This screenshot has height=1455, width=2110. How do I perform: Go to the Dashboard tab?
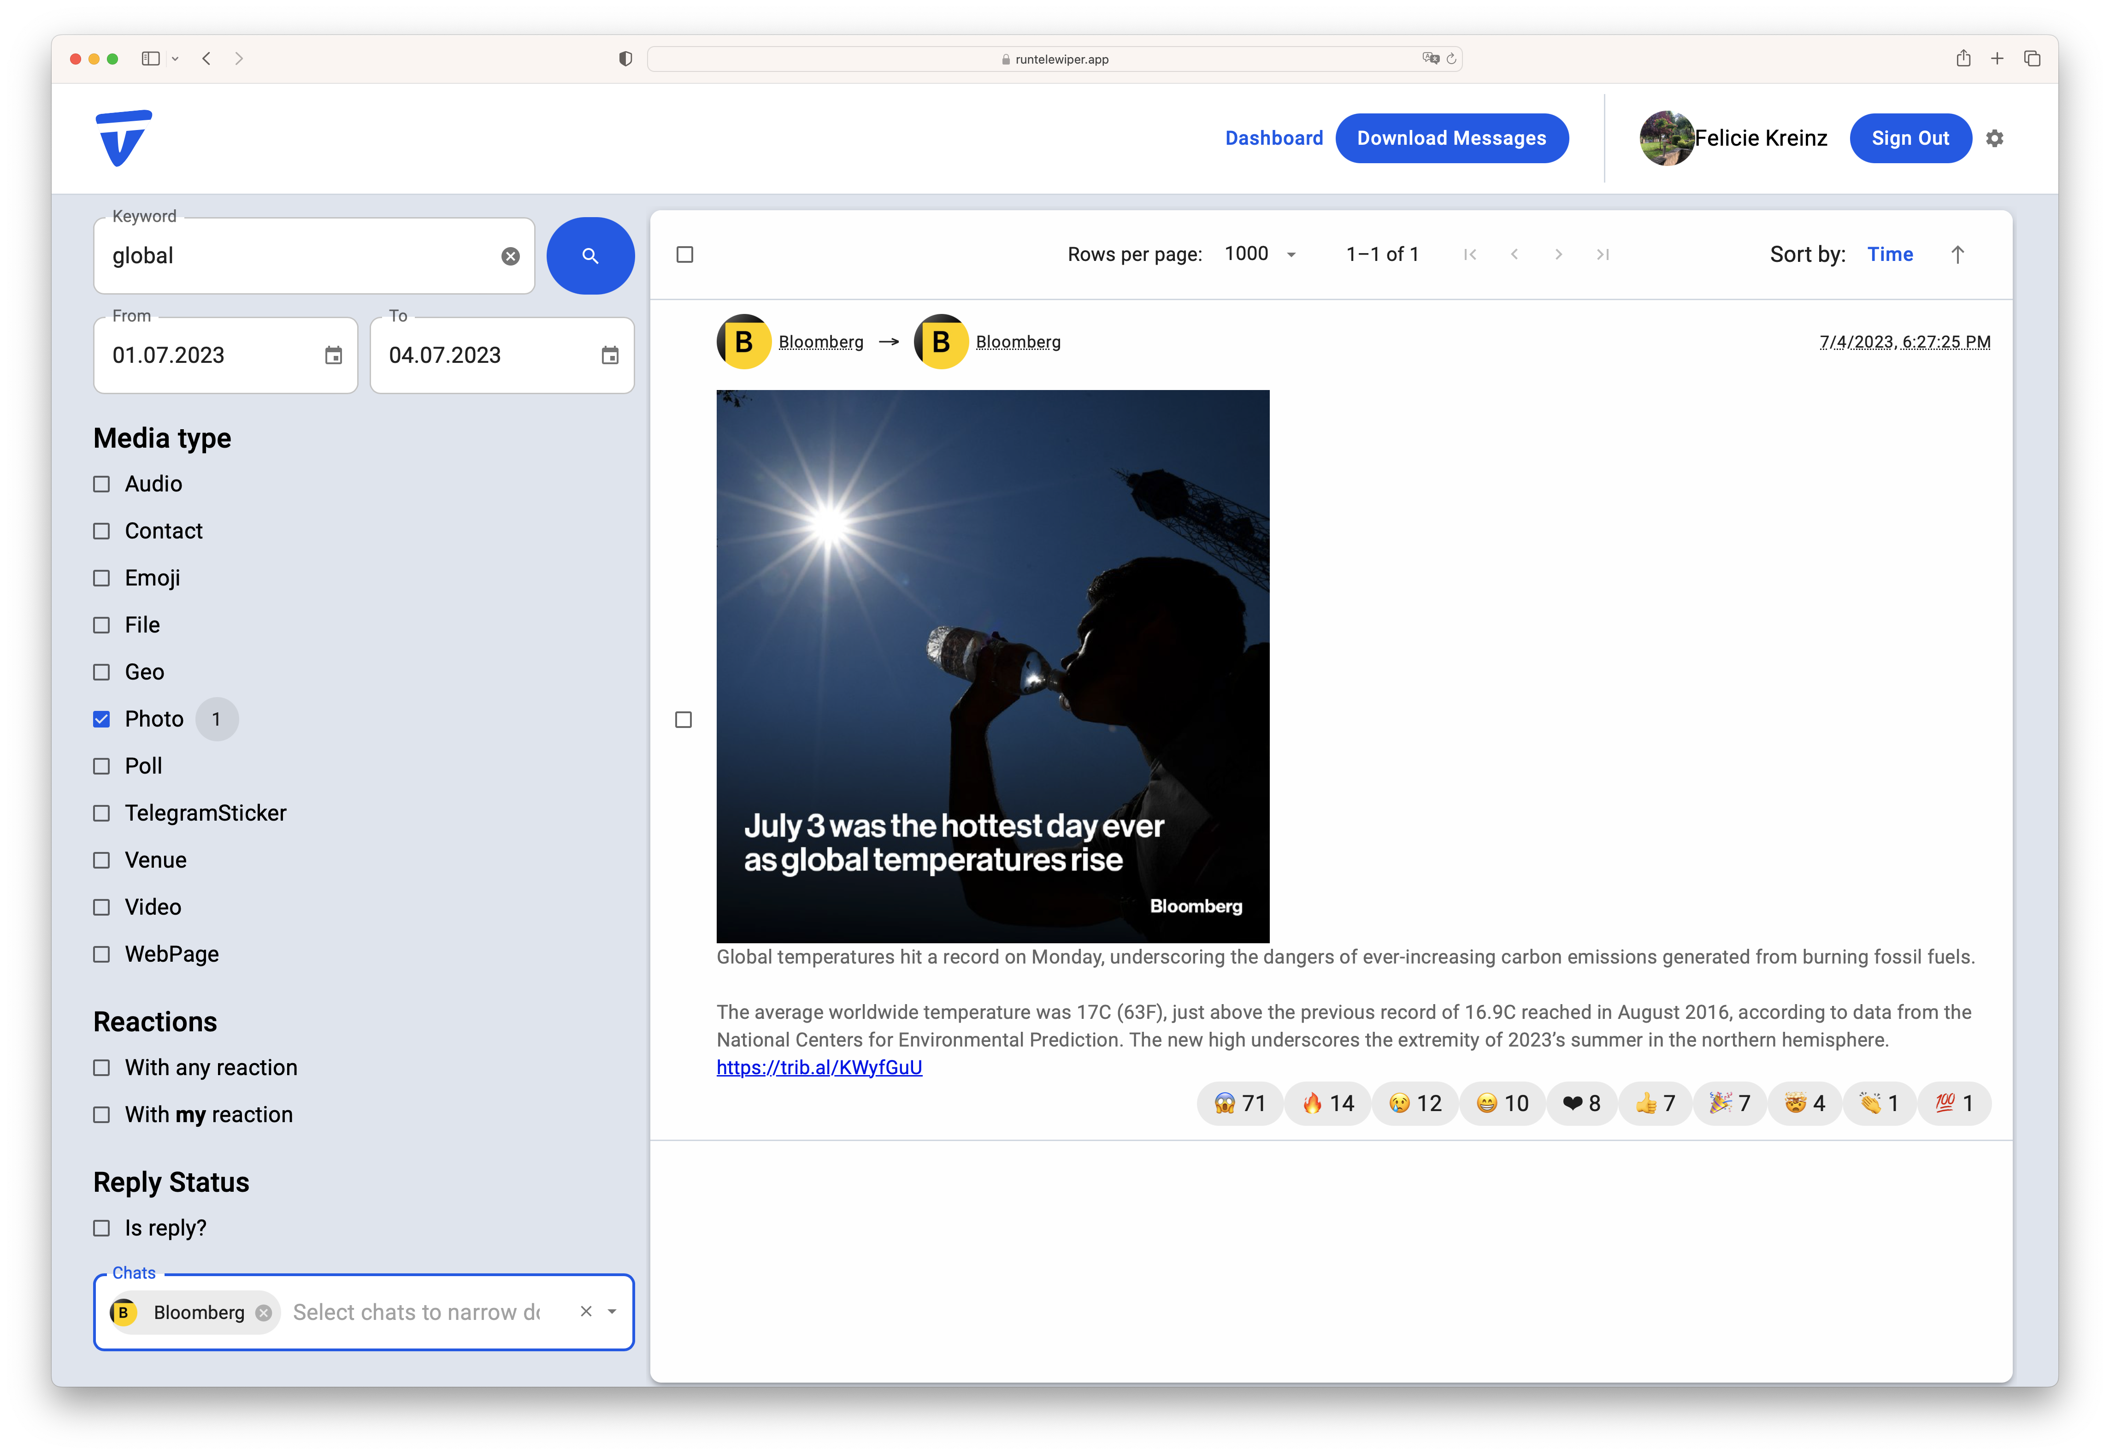click(x=1273, y=139)
